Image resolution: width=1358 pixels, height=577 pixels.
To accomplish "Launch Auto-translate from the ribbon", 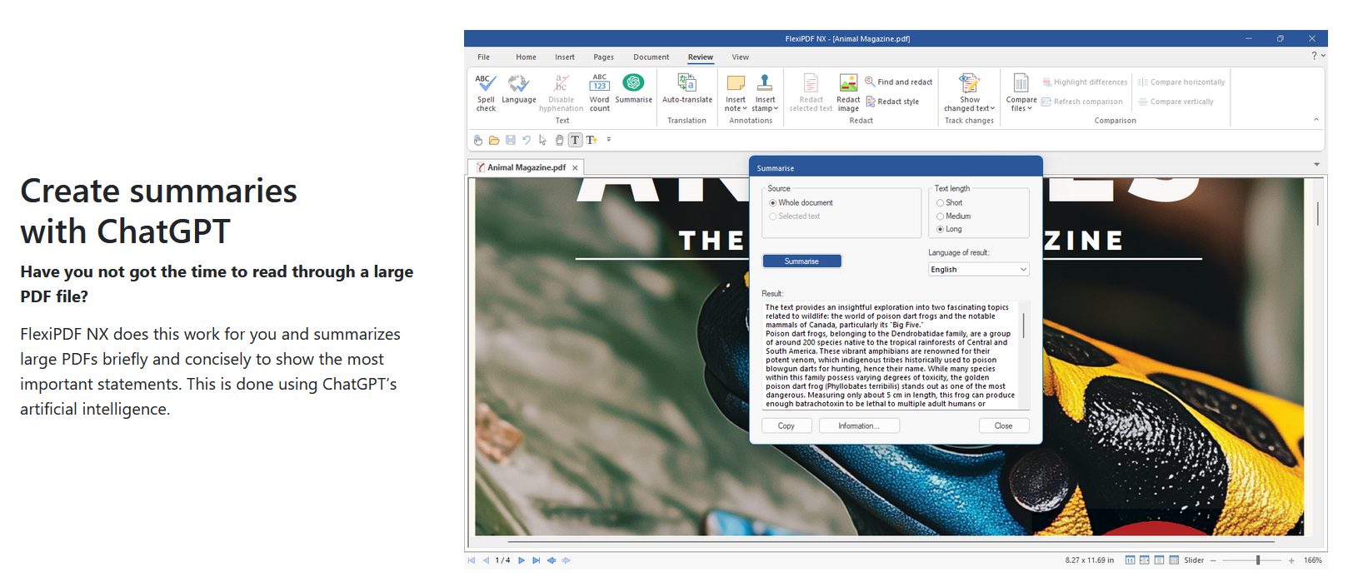I will (x=686, y=89).
